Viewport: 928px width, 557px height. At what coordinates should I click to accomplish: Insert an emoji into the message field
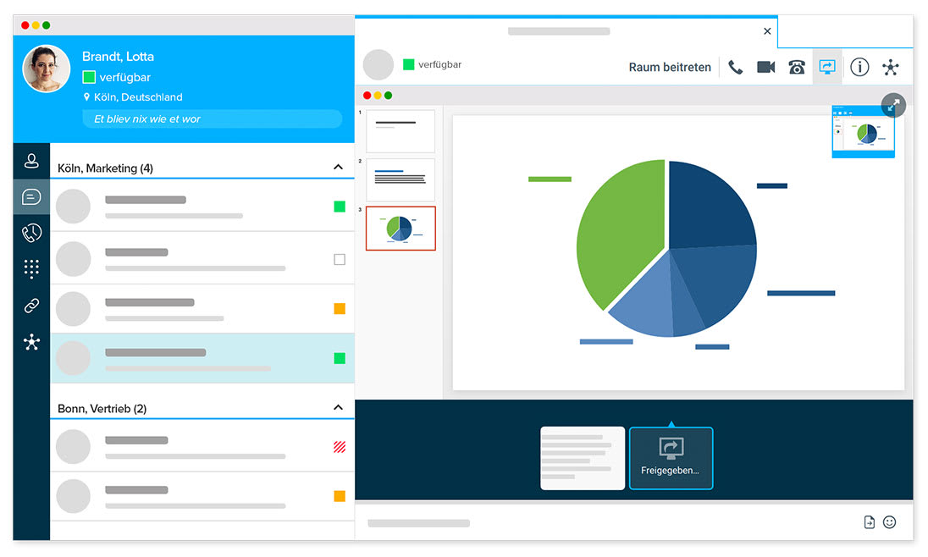click(888, 522)
